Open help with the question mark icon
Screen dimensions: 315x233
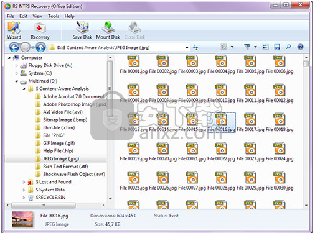[300, 47]
